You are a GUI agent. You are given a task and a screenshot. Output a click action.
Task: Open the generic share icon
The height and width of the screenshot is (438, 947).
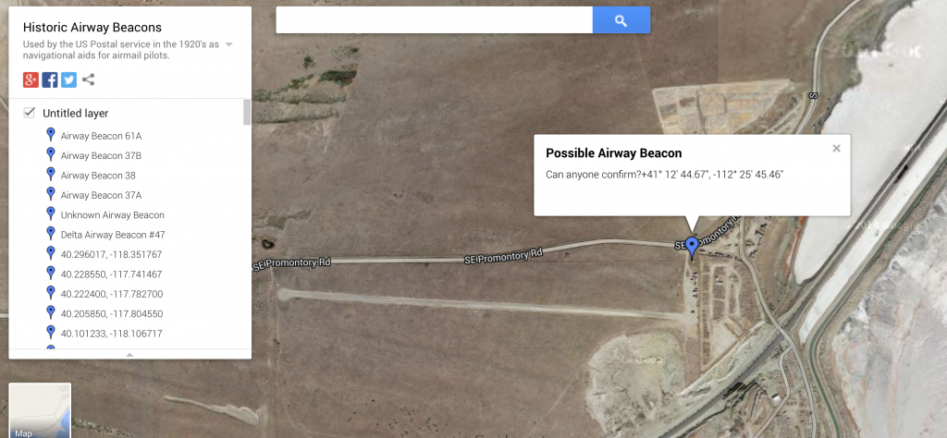88,79
